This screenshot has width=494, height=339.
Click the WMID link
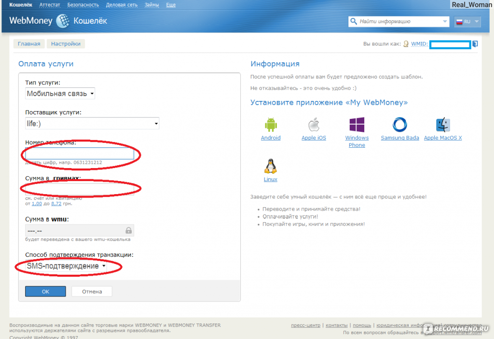coord(419,44)
